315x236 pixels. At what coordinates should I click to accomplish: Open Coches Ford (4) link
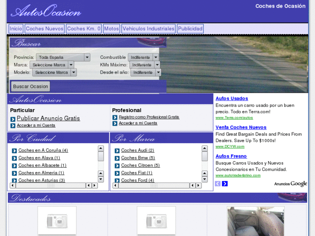[x=138, y=180]
